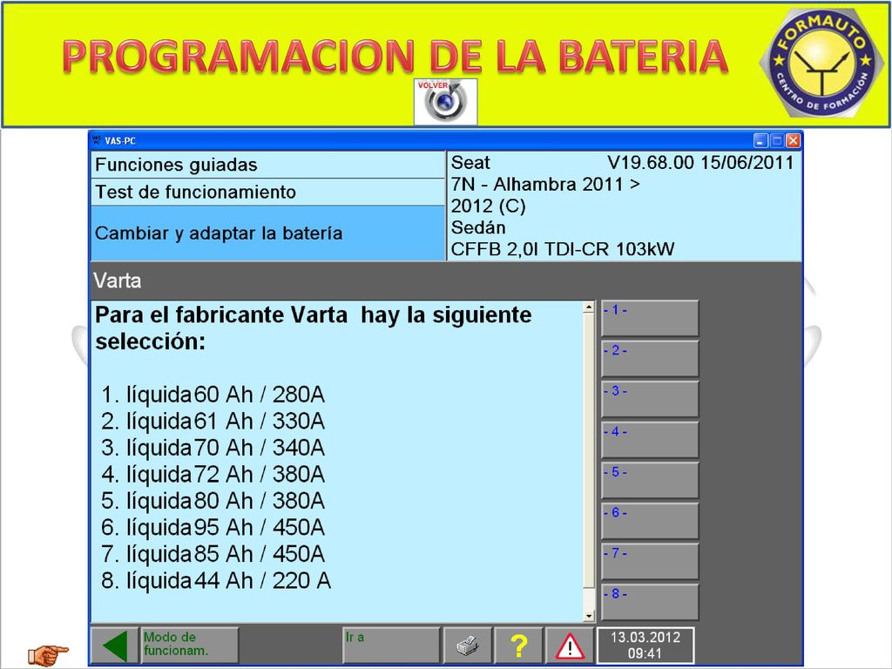
Task: Click 'CFFB 2,0l TDI-CR 103kW' engine text
Action: click(x=563, y=249)
